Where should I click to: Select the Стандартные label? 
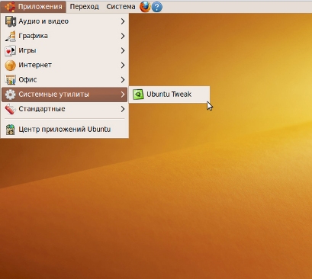[x=42, y=109]
